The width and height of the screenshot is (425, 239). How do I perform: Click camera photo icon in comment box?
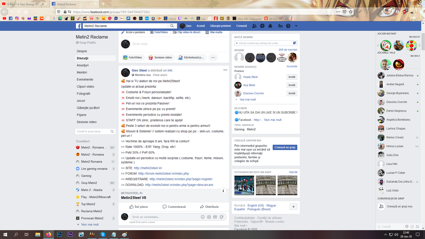tap(209, 217)
